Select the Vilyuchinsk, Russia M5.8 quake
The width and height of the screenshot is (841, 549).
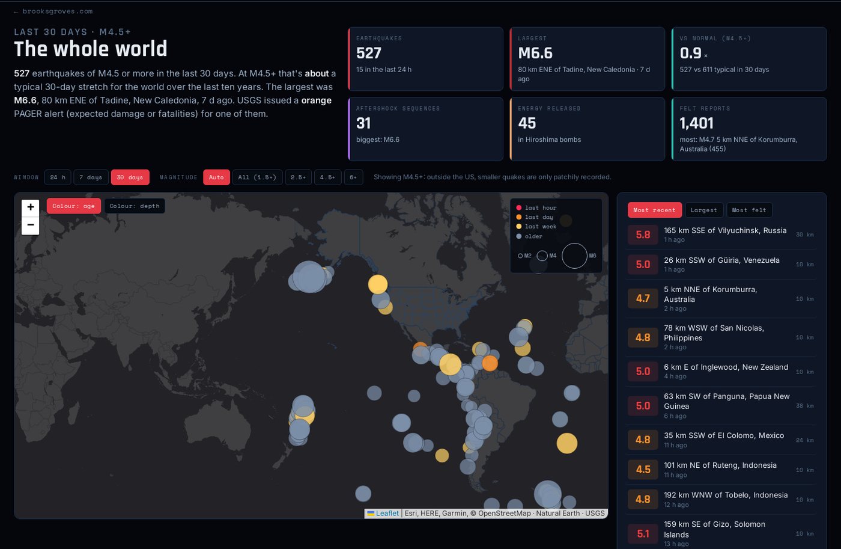(721, 235)
